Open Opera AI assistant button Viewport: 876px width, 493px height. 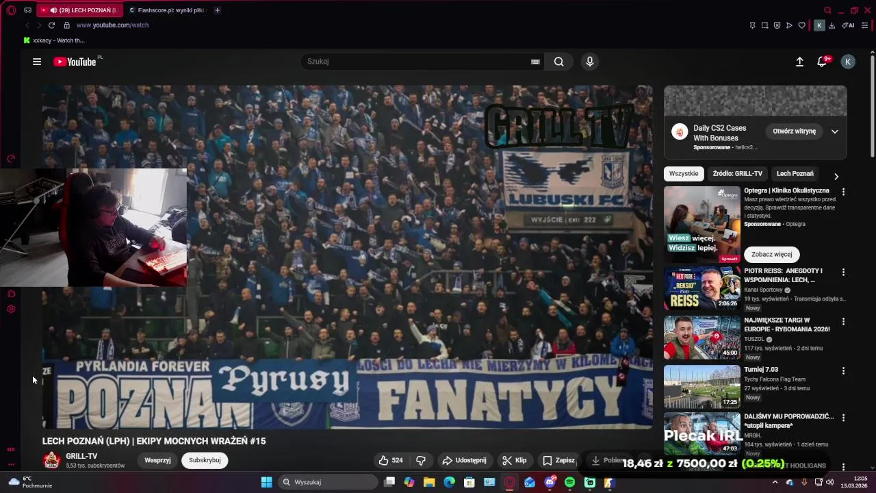[849, 25]
